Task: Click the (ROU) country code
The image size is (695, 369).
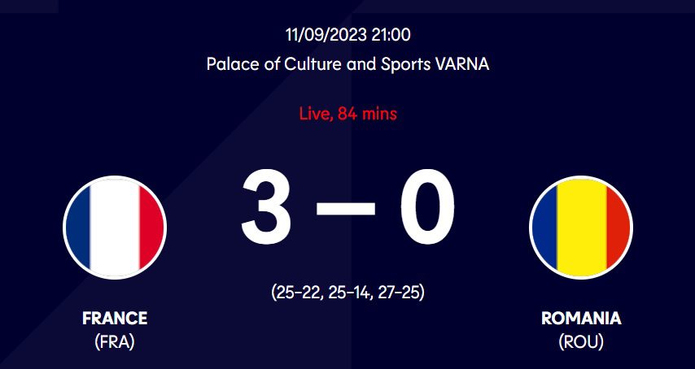Action: click(580, 342)
